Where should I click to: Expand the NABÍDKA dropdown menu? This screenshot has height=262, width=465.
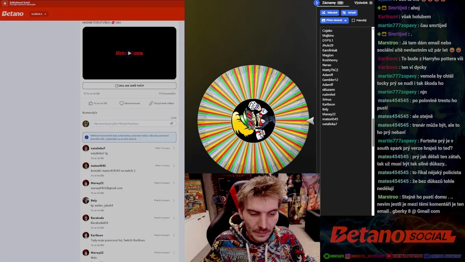39,14
